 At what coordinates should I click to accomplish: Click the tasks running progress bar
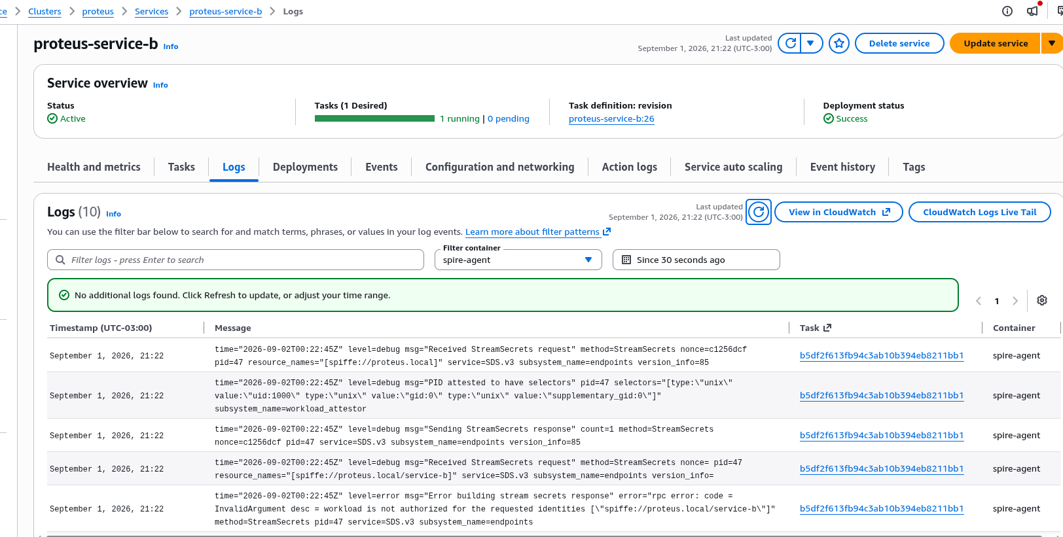coord(374,118)
